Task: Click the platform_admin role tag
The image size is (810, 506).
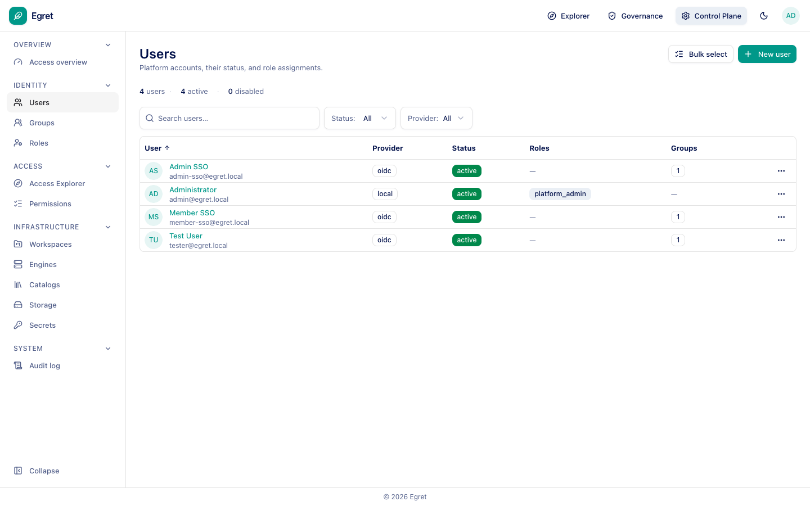Action: click(560, 194)
